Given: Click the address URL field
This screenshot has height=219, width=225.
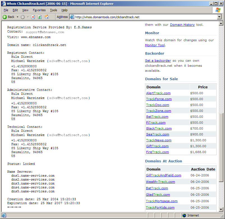Looking at the screenshot, I should point(146,17).
